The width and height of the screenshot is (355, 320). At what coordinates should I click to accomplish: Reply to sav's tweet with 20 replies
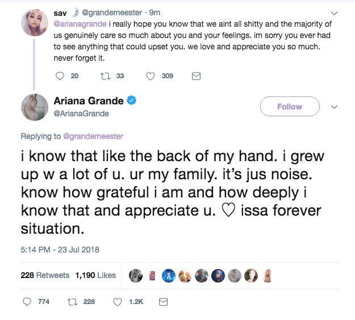62,75
